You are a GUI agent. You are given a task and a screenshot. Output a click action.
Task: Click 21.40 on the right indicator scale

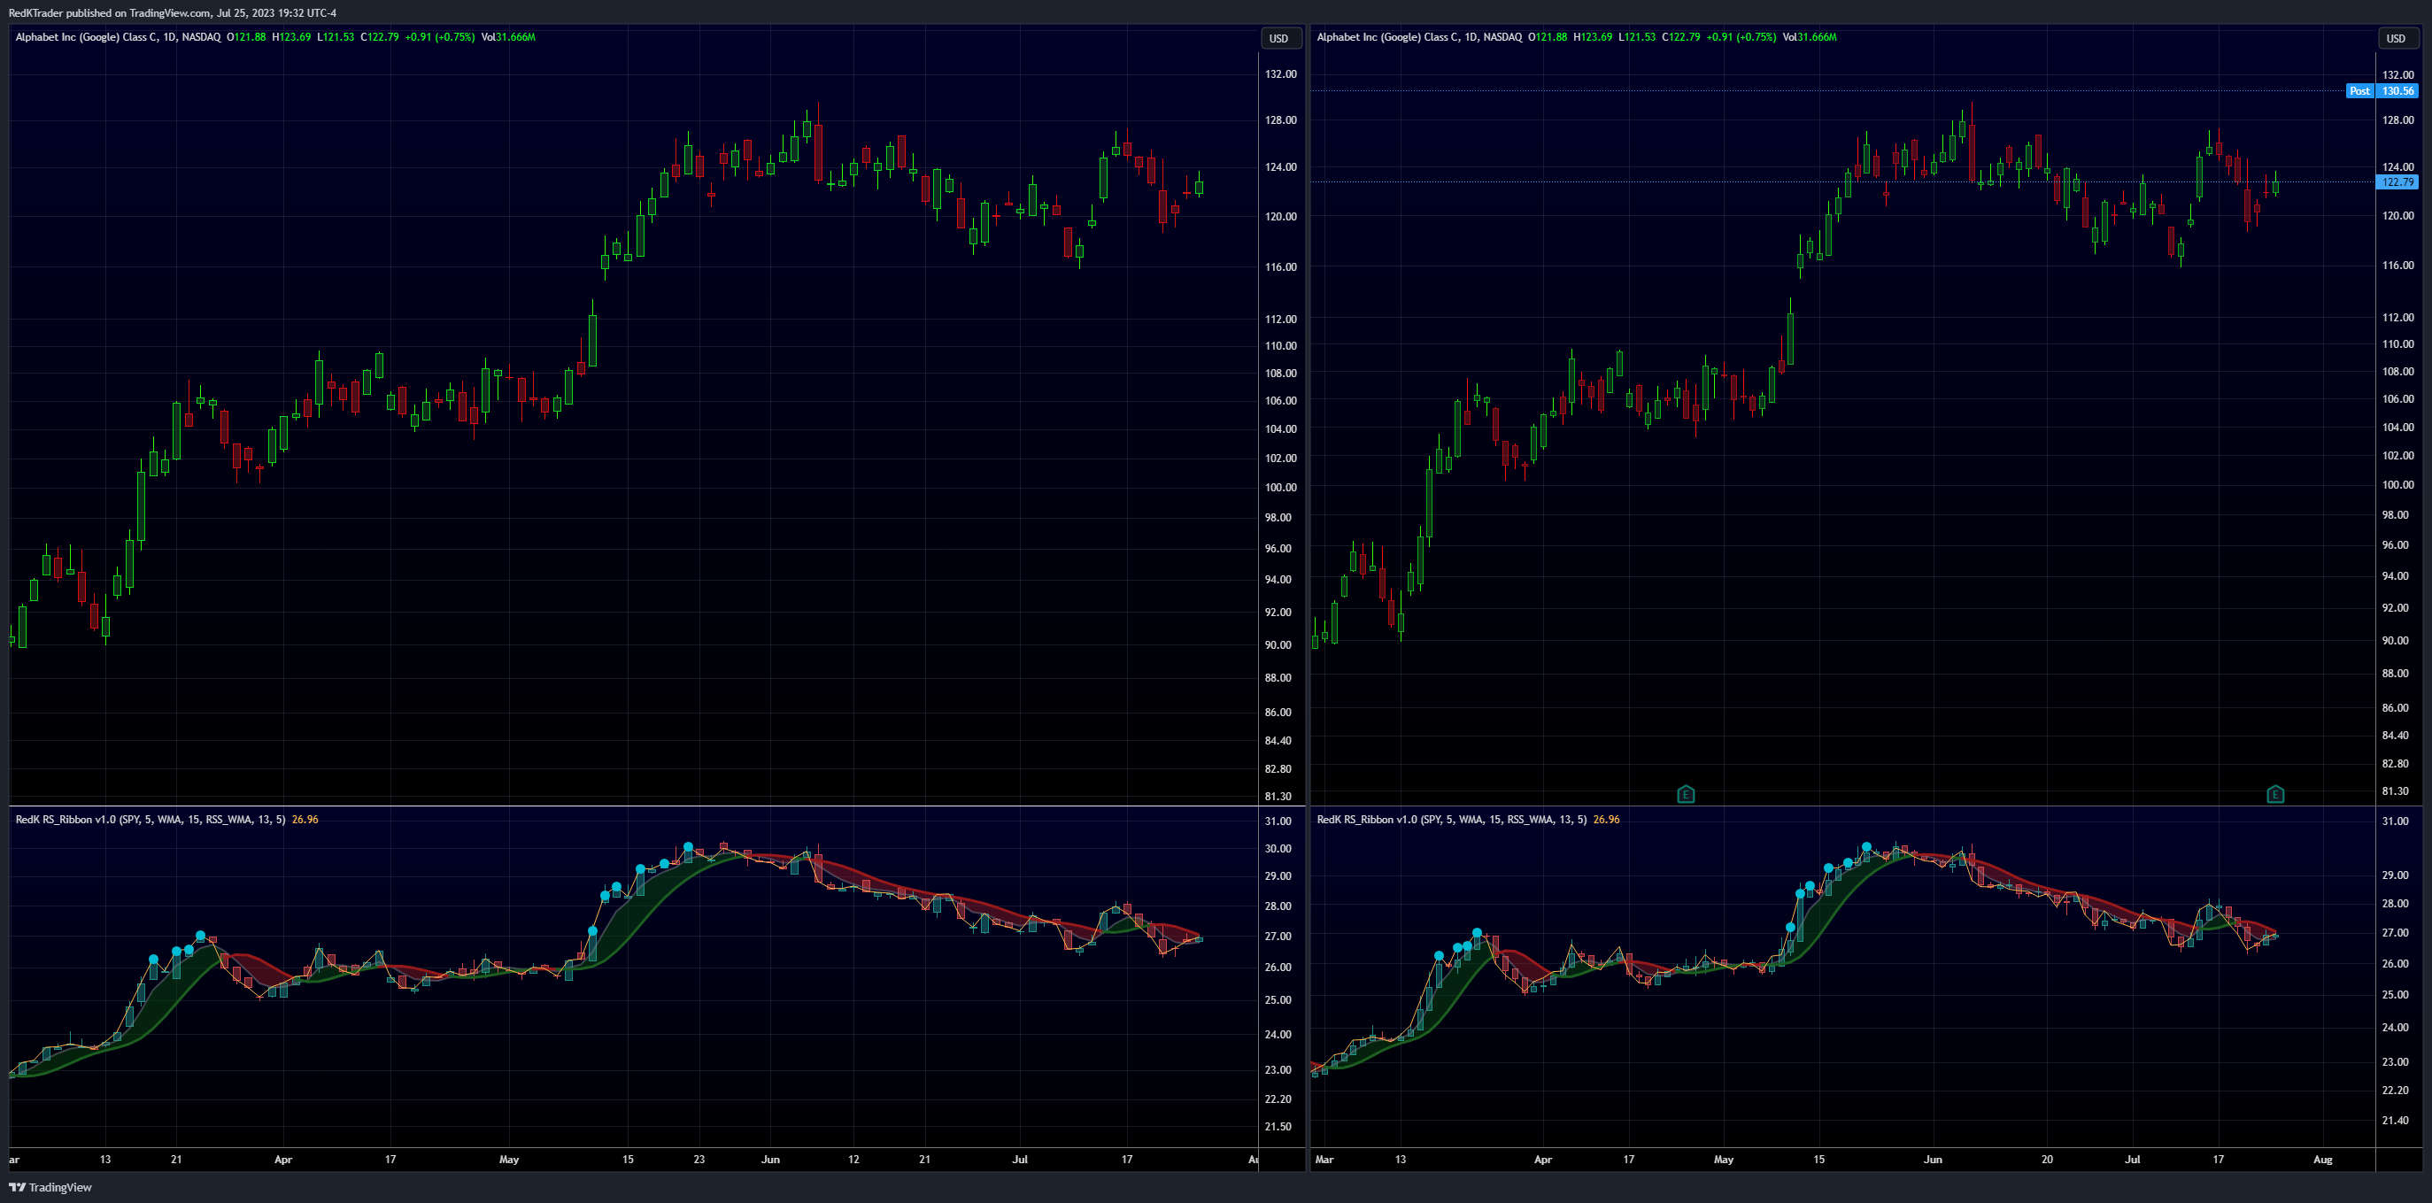click(2396, 1120)
